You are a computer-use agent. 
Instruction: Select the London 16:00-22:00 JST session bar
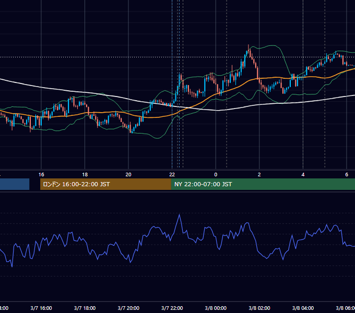[x=105, y=184]
